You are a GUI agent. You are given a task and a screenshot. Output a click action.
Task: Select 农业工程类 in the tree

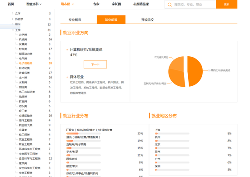tap(25, 140)
